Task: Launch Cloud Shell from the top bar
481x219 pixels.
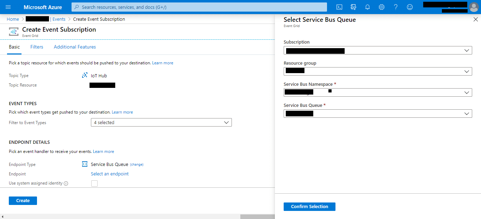Action: [x=339, y=7]
